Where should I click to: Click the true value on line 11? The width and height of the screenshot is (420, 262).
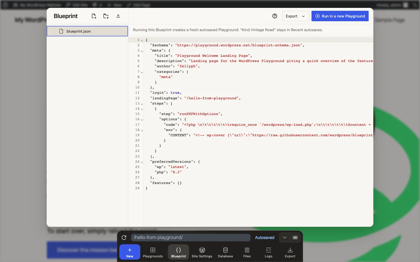click(175, 93)
